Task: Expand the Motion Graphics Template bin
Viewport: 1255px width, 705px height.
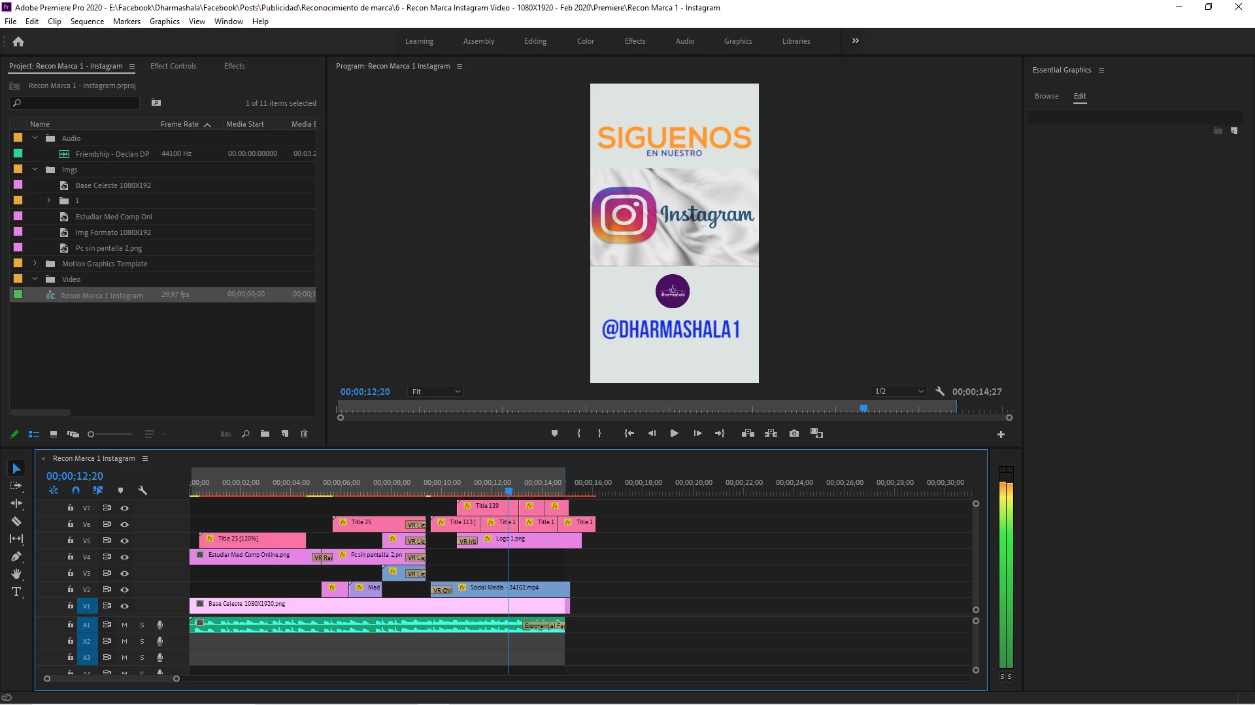Action: click(35, 264)
